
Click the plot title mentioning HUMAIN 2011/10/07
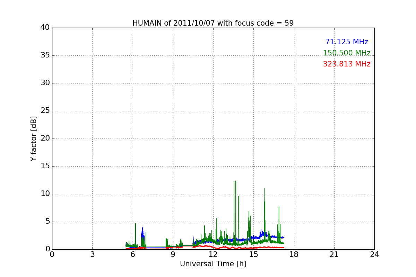213,23
